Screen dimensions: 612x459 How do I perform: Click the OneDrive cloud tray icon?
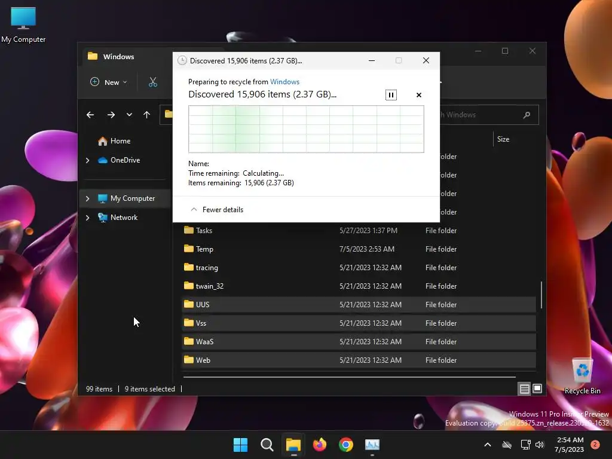[507, 445]
